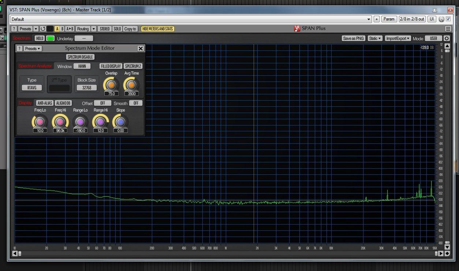Toggle the HOLD spectrum button
The image size is (459, 271).
click(x=40, y=38)
